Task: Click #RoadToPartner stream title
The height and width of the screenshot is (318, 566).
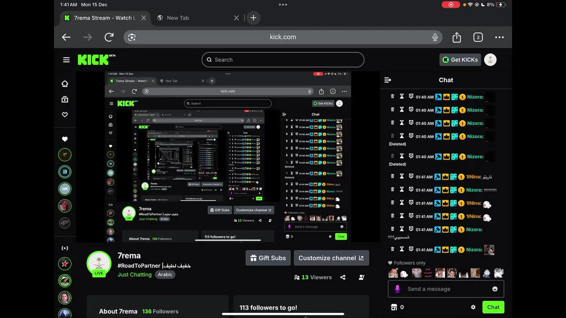Action: [154, 265]
